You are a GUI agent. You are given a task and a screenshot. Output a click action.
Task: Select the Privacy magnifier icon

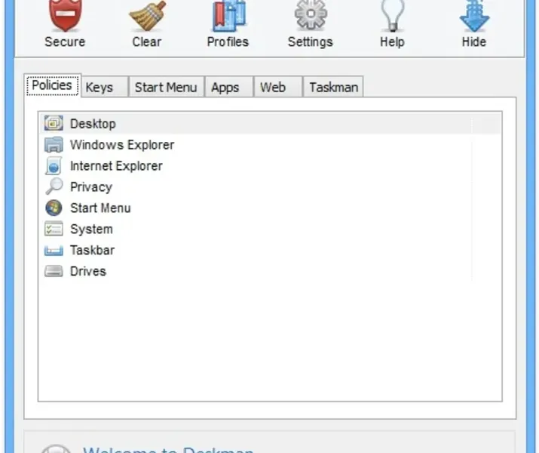pyautogui.click(x=54, y=186)
